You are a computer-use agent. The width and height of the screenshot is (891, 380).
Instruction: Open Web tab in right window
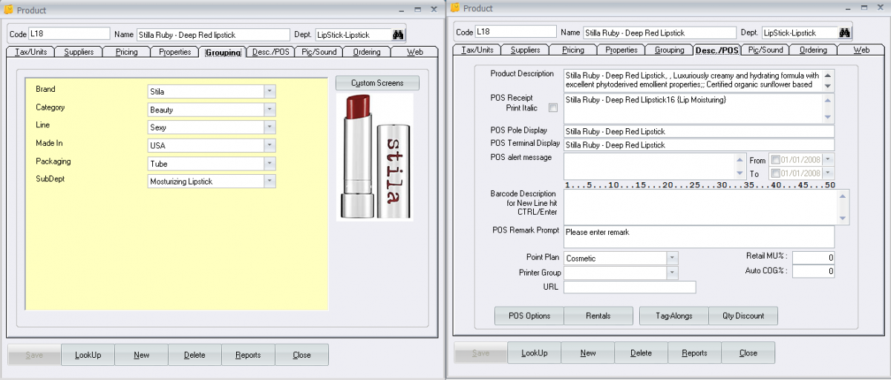click(x=862, y=50)
